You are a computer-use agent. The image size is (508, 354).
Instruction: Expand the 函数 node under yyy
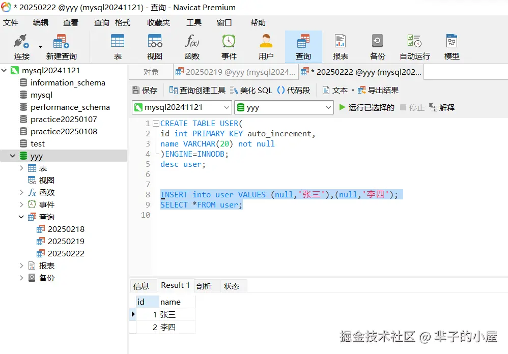pos(21,193)
